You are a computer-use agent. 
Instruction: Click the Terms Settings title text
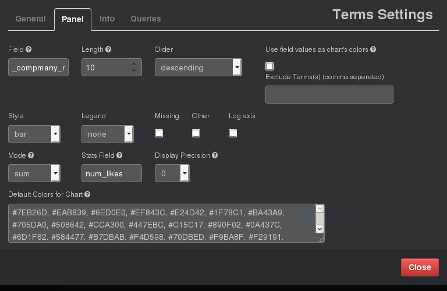coord(382,15)
